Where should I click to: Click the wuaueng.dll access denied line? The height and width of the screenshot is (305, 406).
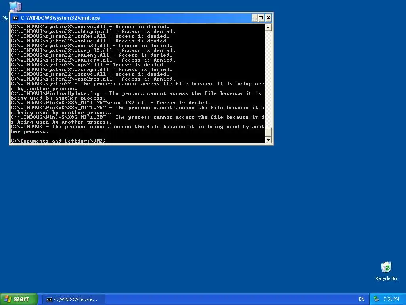(92, 55)
